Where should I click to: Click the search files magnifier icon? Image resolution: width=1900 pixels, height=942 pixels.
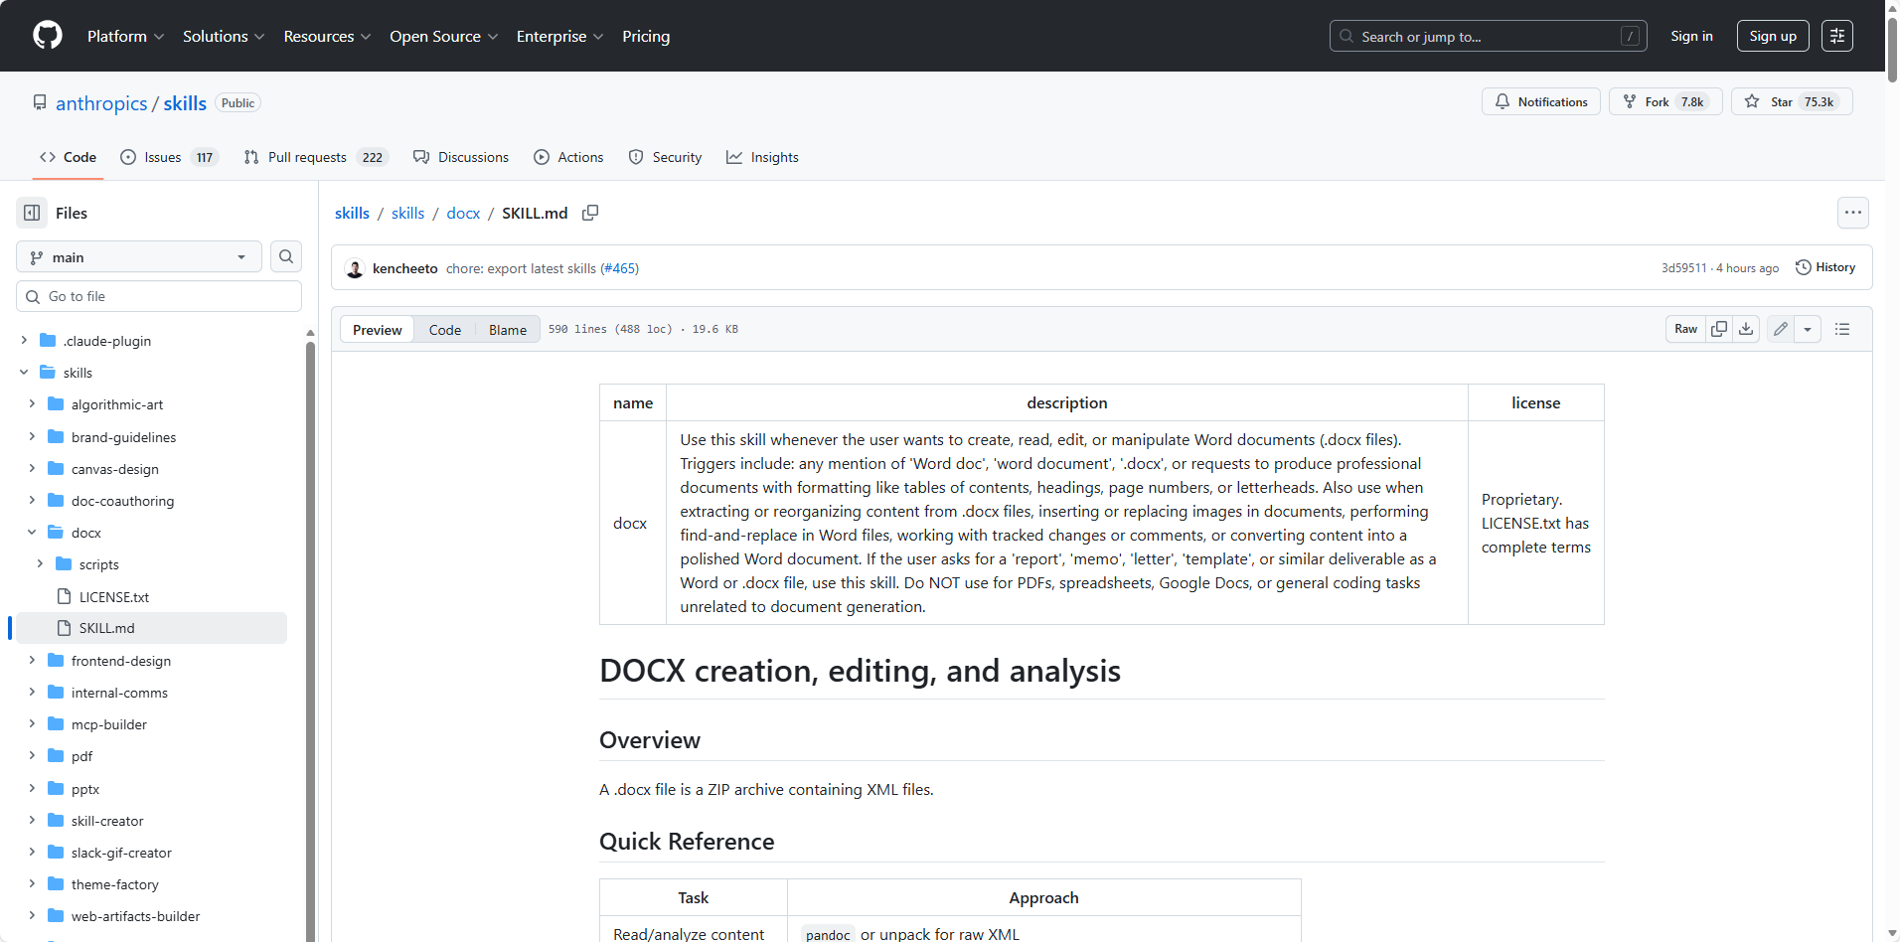tap(286, 256)
